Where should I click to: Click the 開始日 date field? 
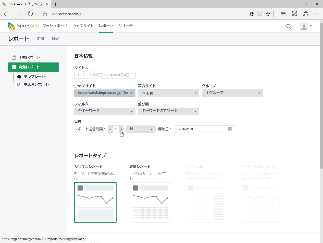[205, 129]
